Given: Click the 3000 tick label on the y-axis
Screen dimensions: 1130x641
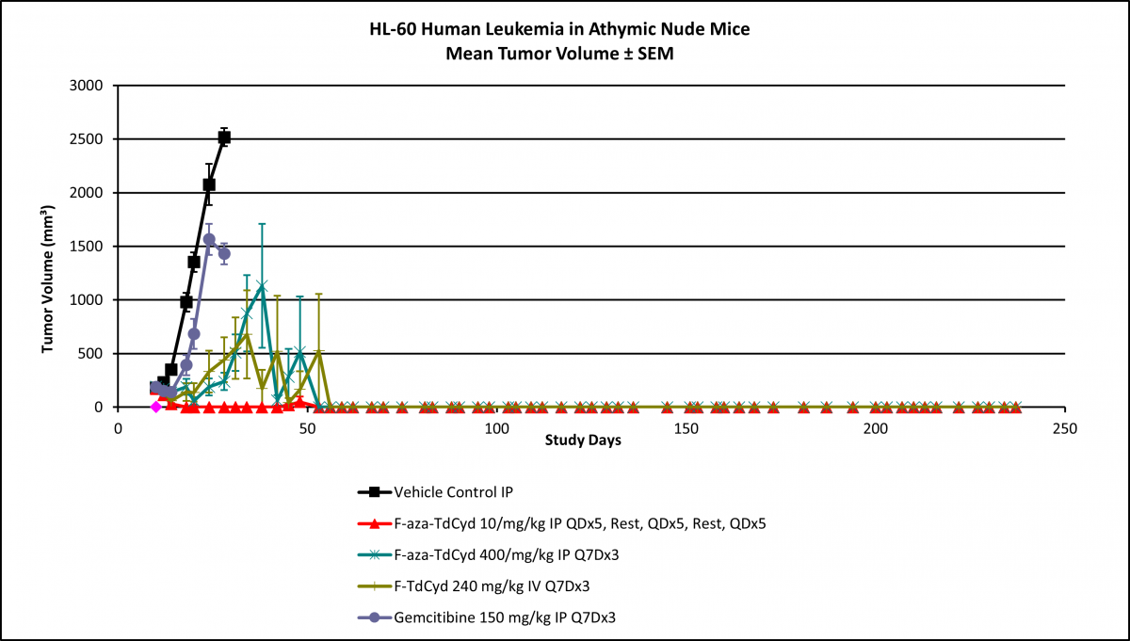Looking at the screenshot, I should click(87, 86).
